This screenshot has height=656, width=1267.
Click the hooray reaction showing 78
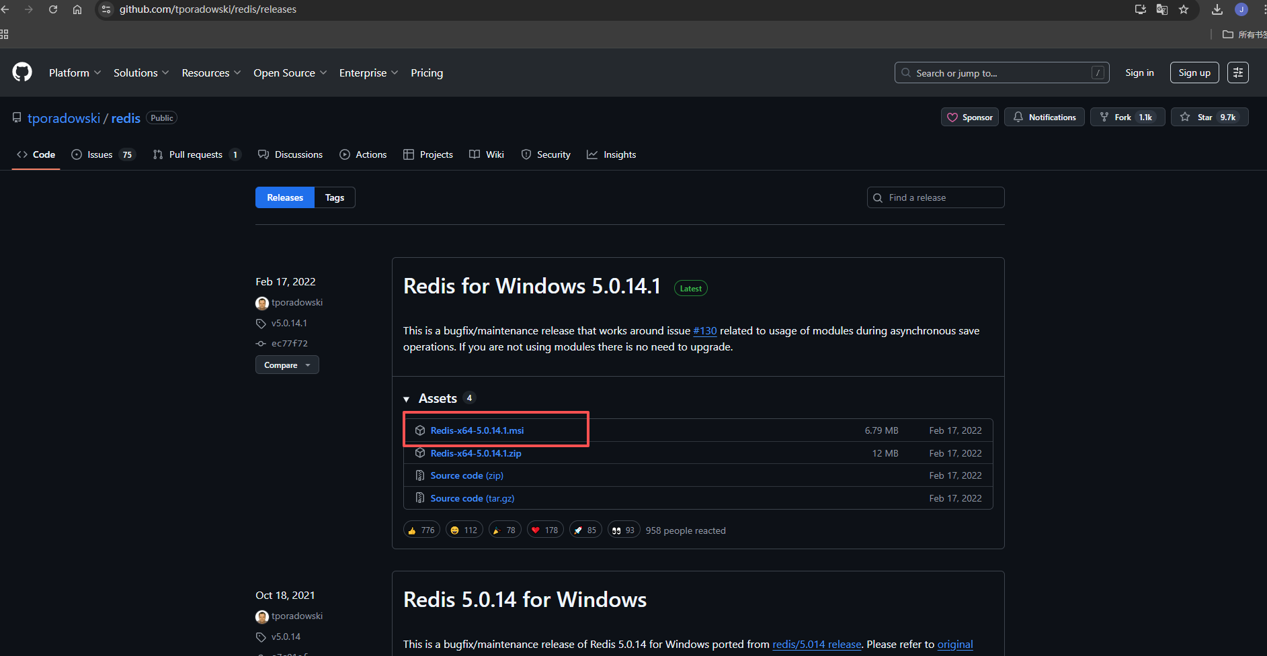[x=505, y=530]
